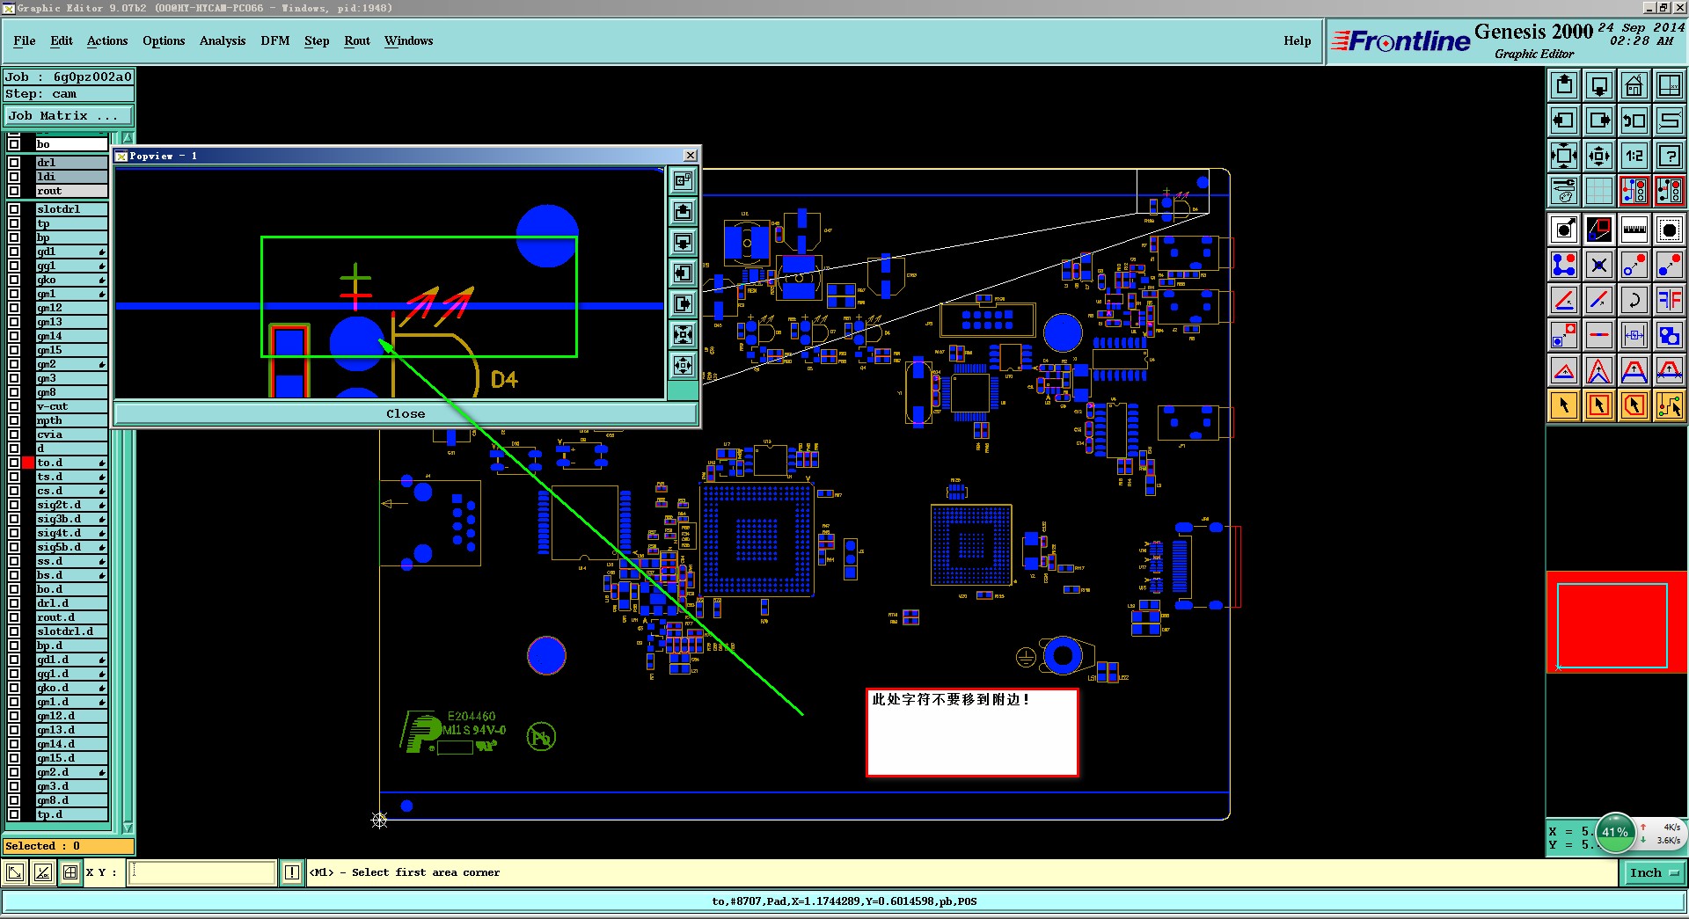Toggle the checkbox for layer drl
Viewport: 1689px width, 919px height.
pyautogui.click(x=14, y=163)
